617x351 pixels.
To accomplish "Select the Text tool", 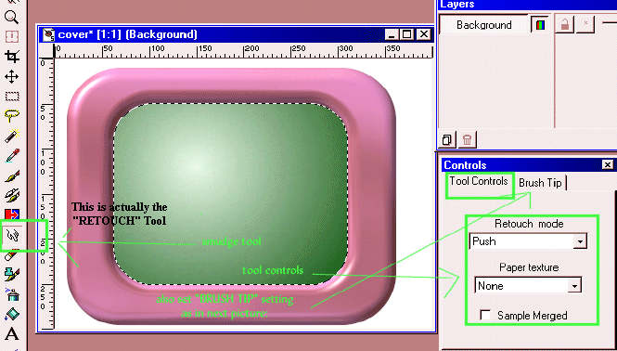I will pyautogui.click(x=12, y=334).
